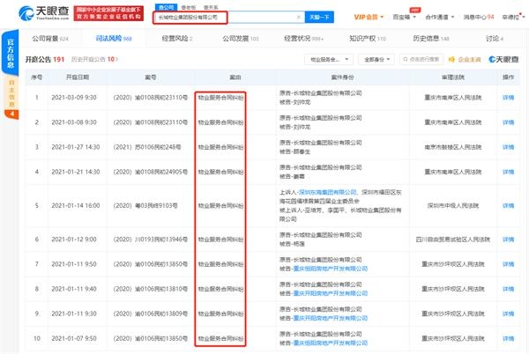Open 详情 for the 2021-01-11 9:50 hearing
This screenshot has height=354, width=529.
508,264
